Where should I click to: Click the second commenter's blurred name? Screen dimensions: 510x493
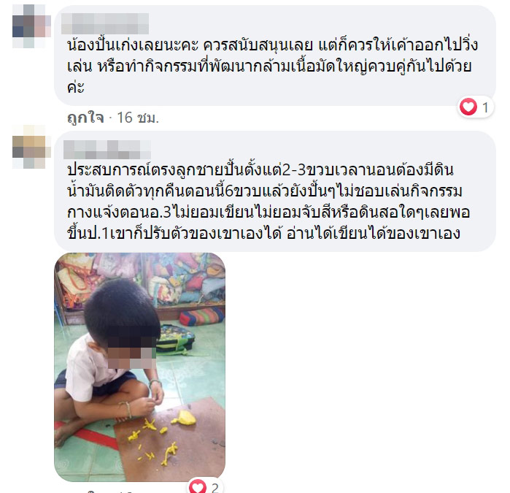pos(107,150)
